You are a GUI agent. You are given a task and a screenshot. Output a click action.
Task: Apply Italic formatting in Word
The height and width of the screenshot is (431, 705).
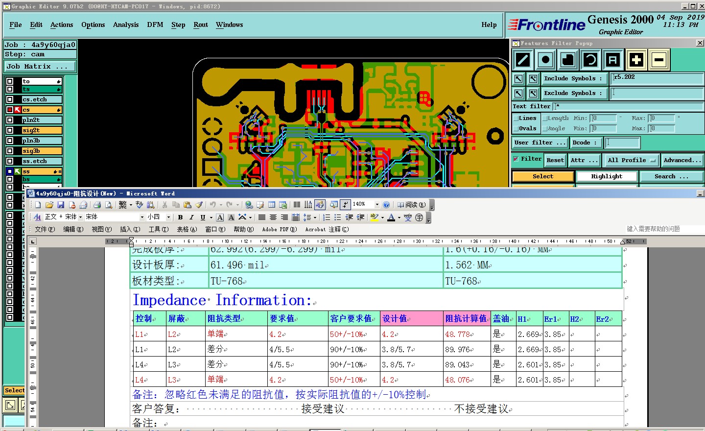coord(191,217)
